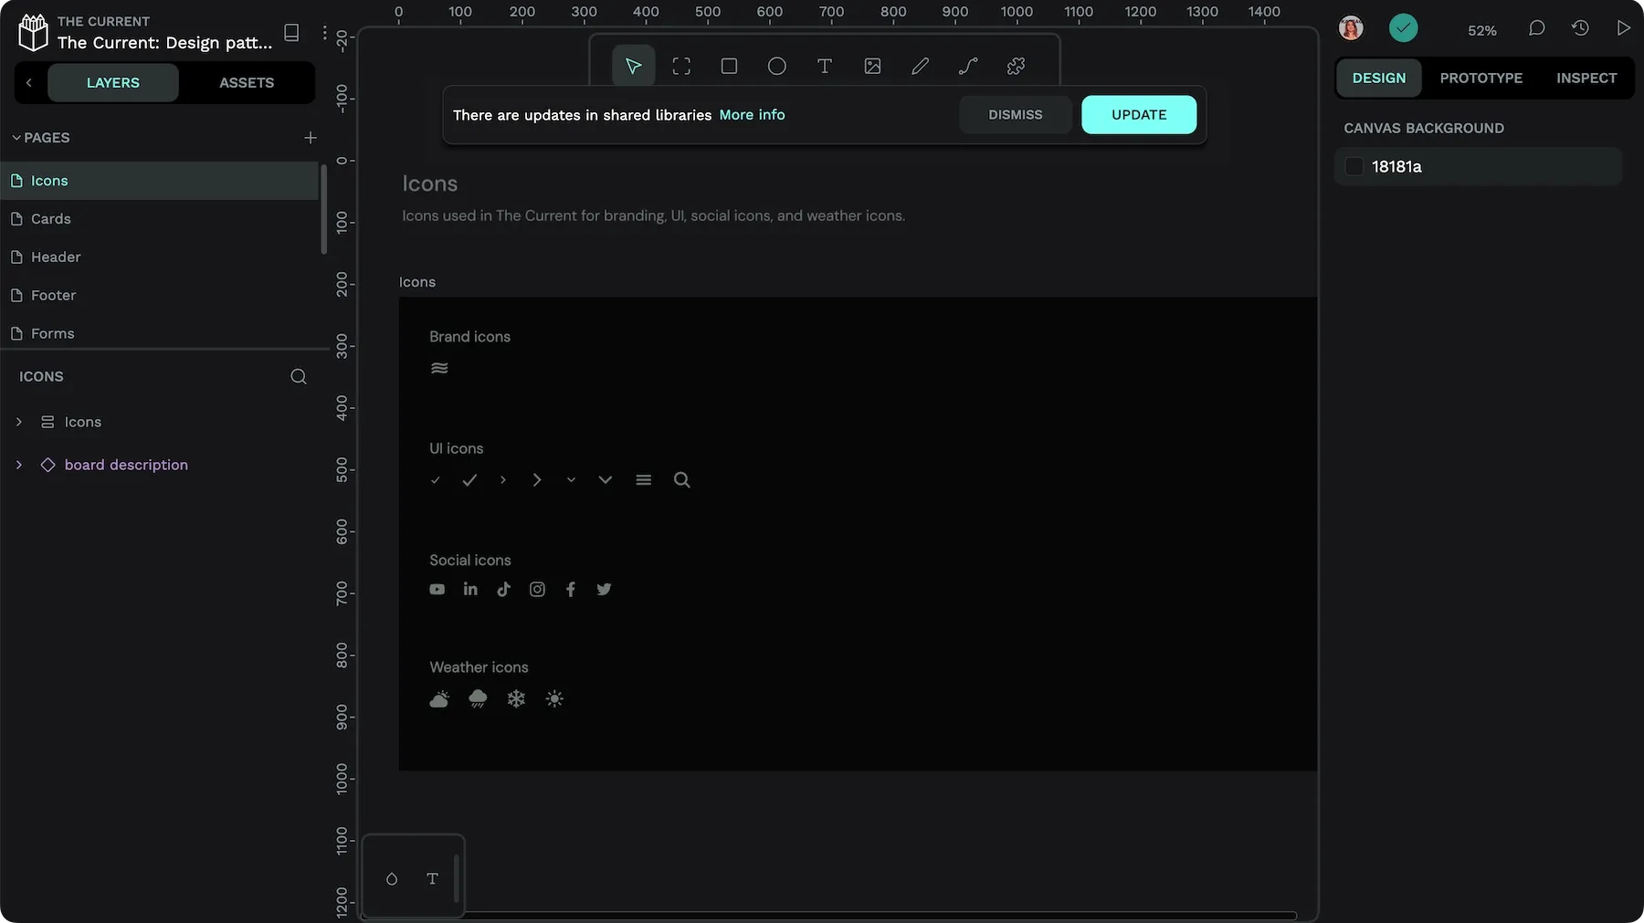Select the Move tool arrow
1644x923 pixels.
click(633, 66)
